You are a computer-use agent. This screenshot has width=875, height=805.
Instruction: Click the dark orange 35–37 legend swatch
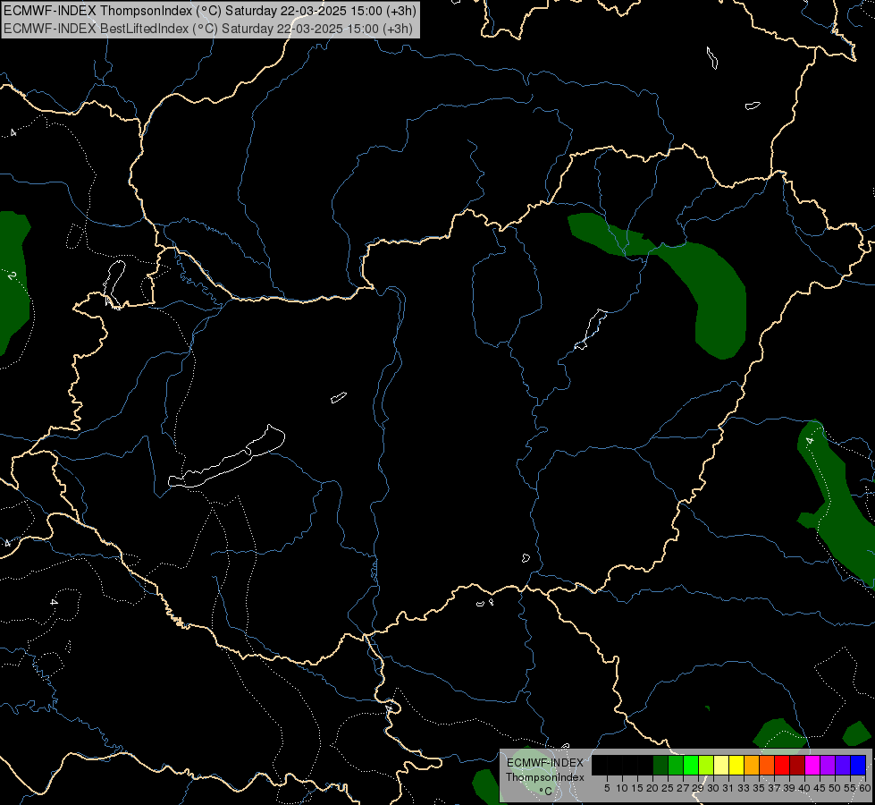point(767,765)
